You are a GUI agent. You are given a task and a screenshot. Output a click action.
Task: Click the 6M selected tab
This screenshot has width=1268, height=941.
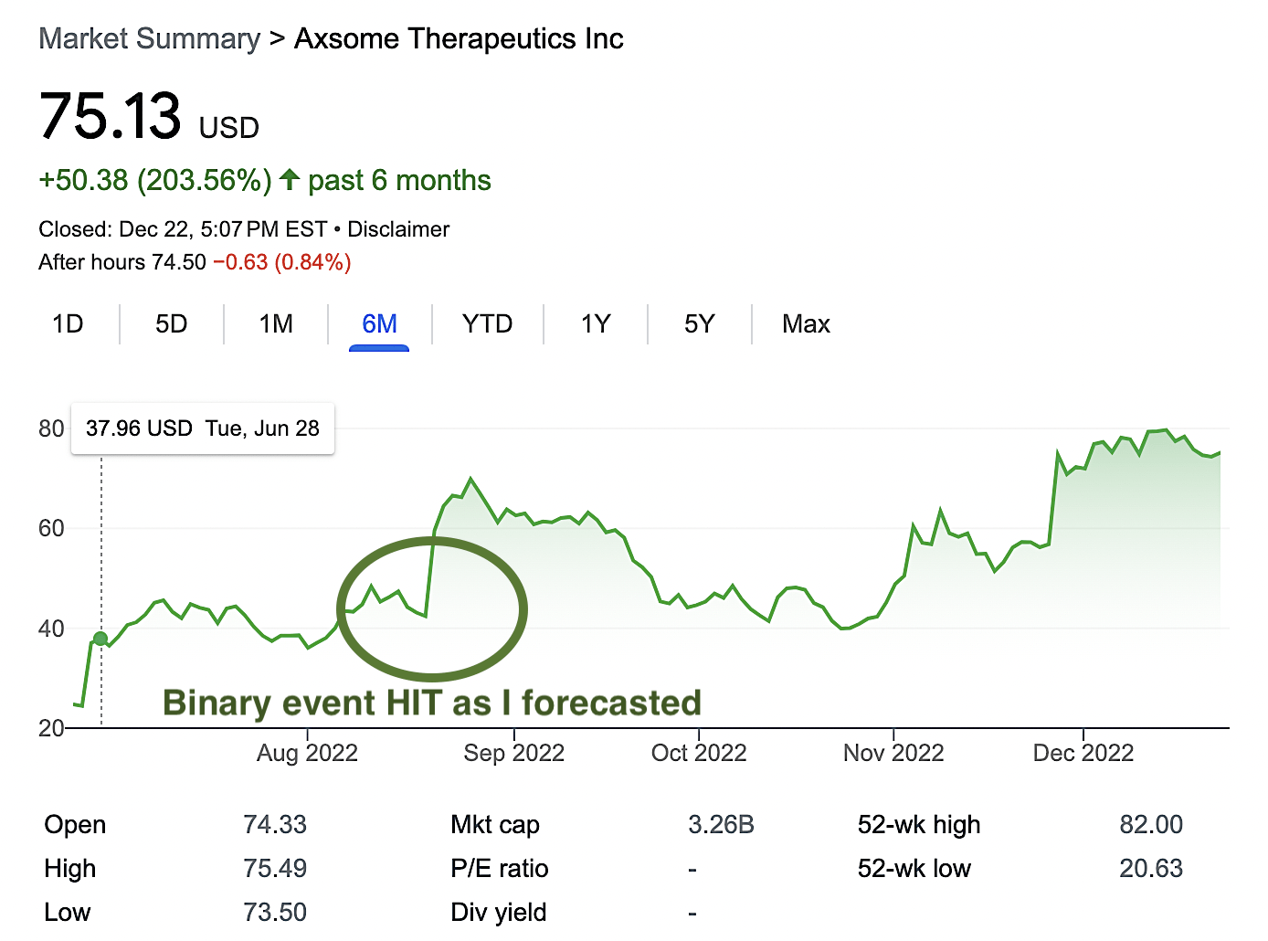pos(379,324)
